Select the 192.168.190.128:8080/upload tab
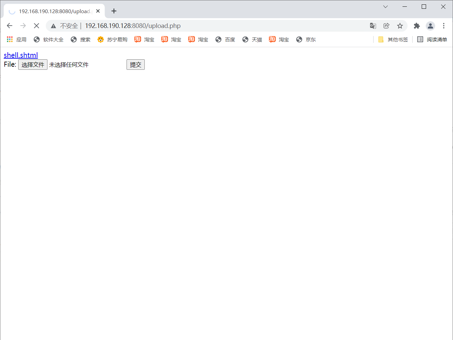The width and height of the screenshot is (453, 340). (55, 11)
